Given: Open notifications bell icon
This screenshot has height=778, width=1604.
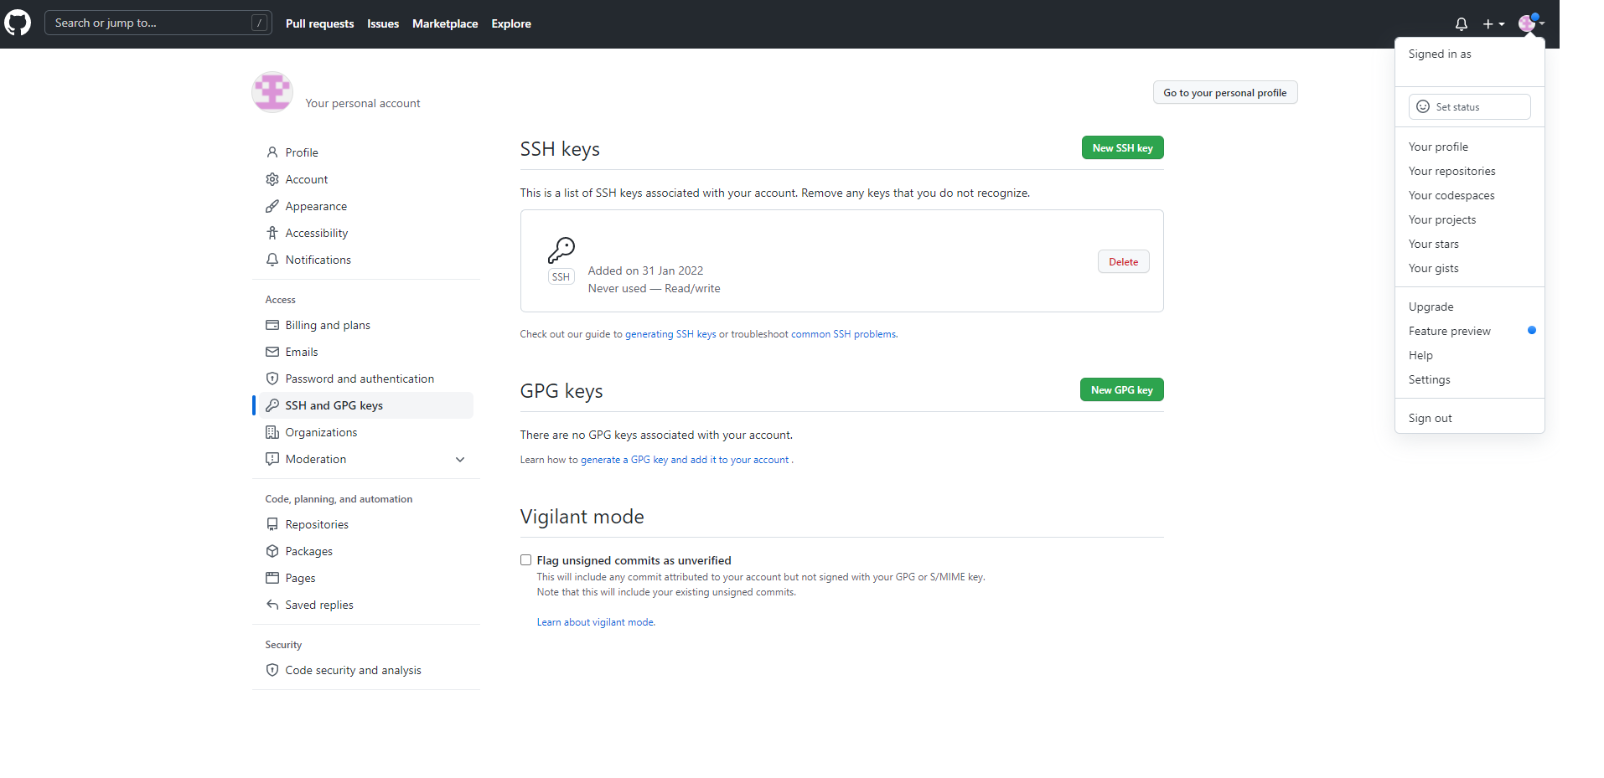Looking at the screenshot, I should [x=1462, y=24].
